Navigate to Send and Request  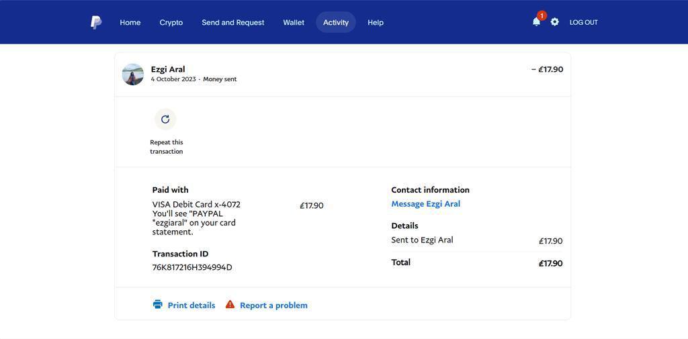click(233, 22)
